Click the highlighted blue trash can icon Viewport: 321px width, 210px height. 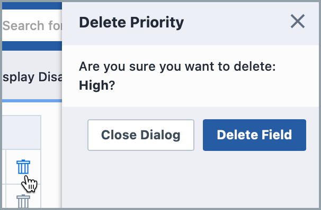[x=23, y=167]
